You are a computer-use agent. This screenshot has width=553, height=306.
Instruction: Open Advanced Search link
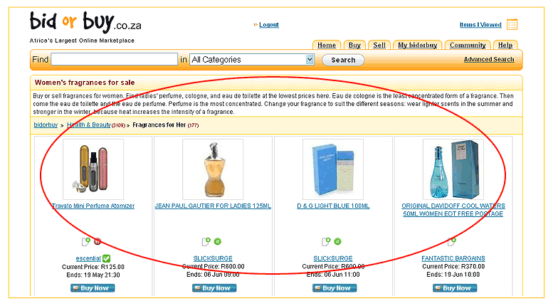coord(489,59)
